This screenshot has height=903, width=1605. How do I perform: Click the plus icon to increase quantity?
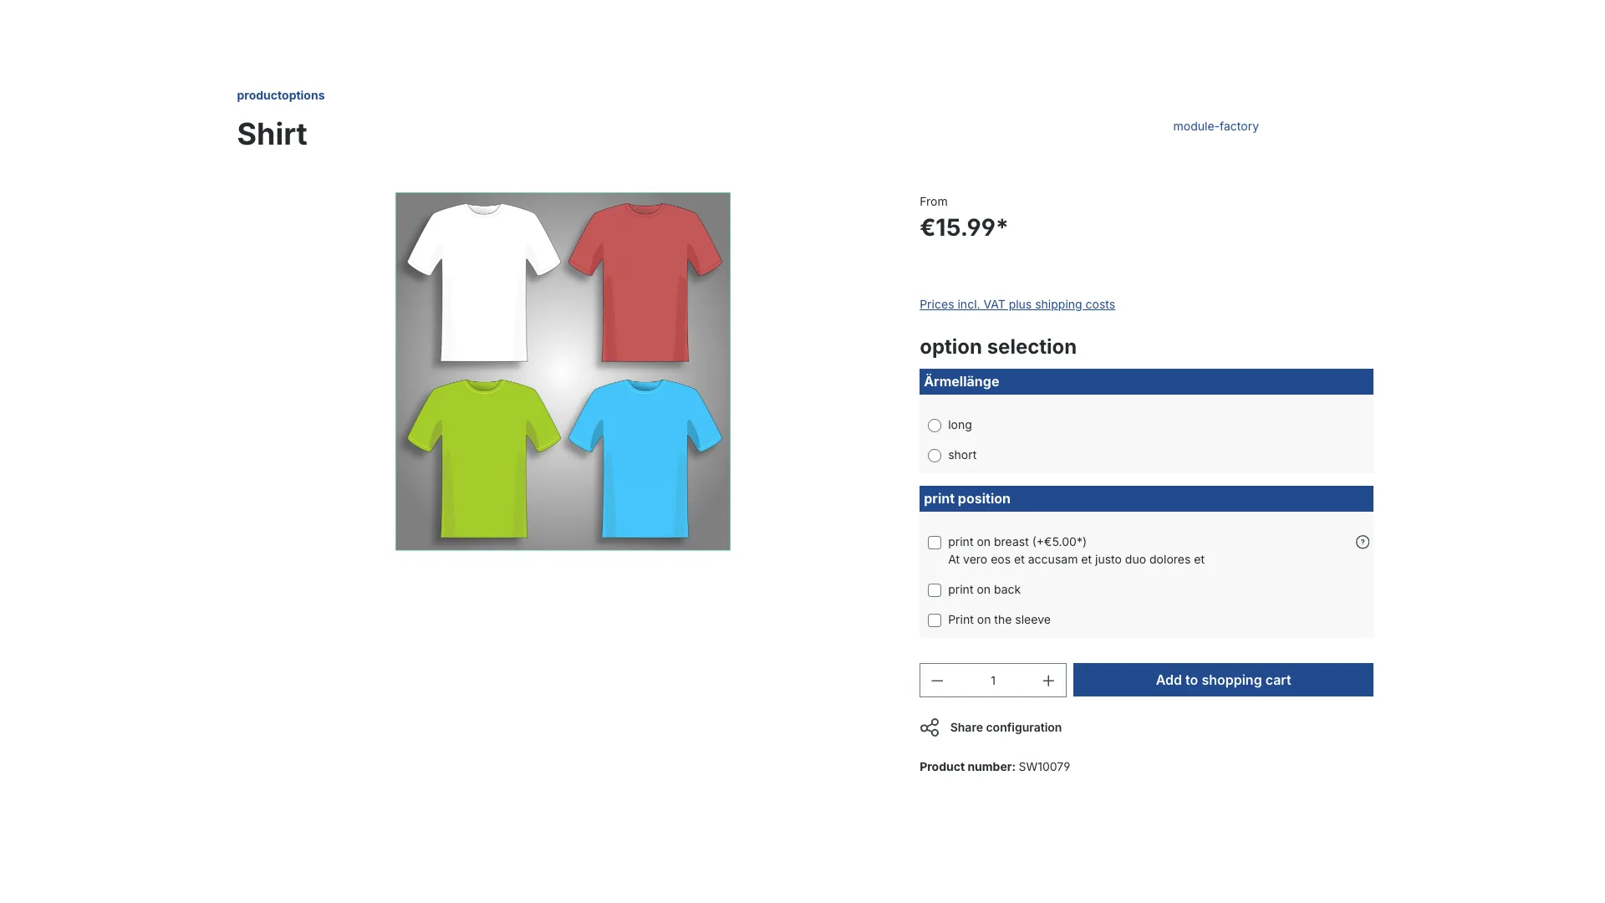[x=1047, y=680]
